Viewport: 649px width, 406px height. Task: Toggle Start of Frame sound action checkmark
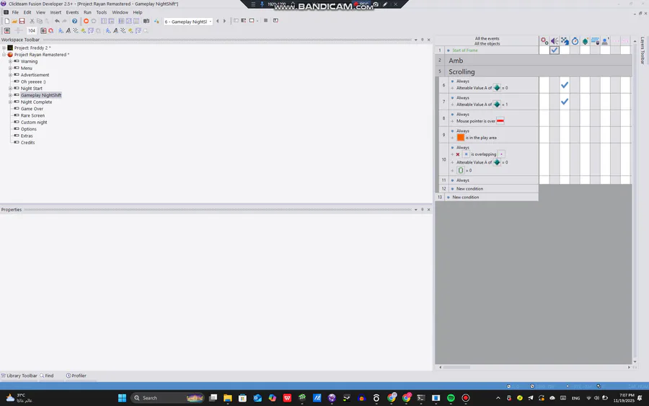point(555,50)
